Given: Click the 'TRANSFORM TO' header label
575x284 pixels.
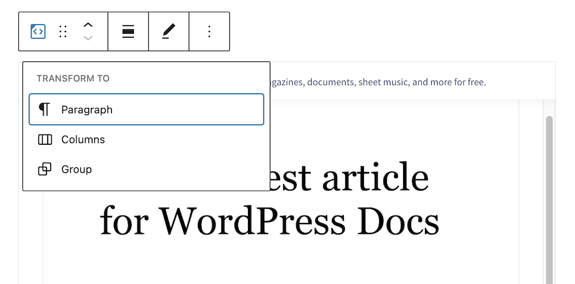Looking at the screenshot, I should click(73, 78).
